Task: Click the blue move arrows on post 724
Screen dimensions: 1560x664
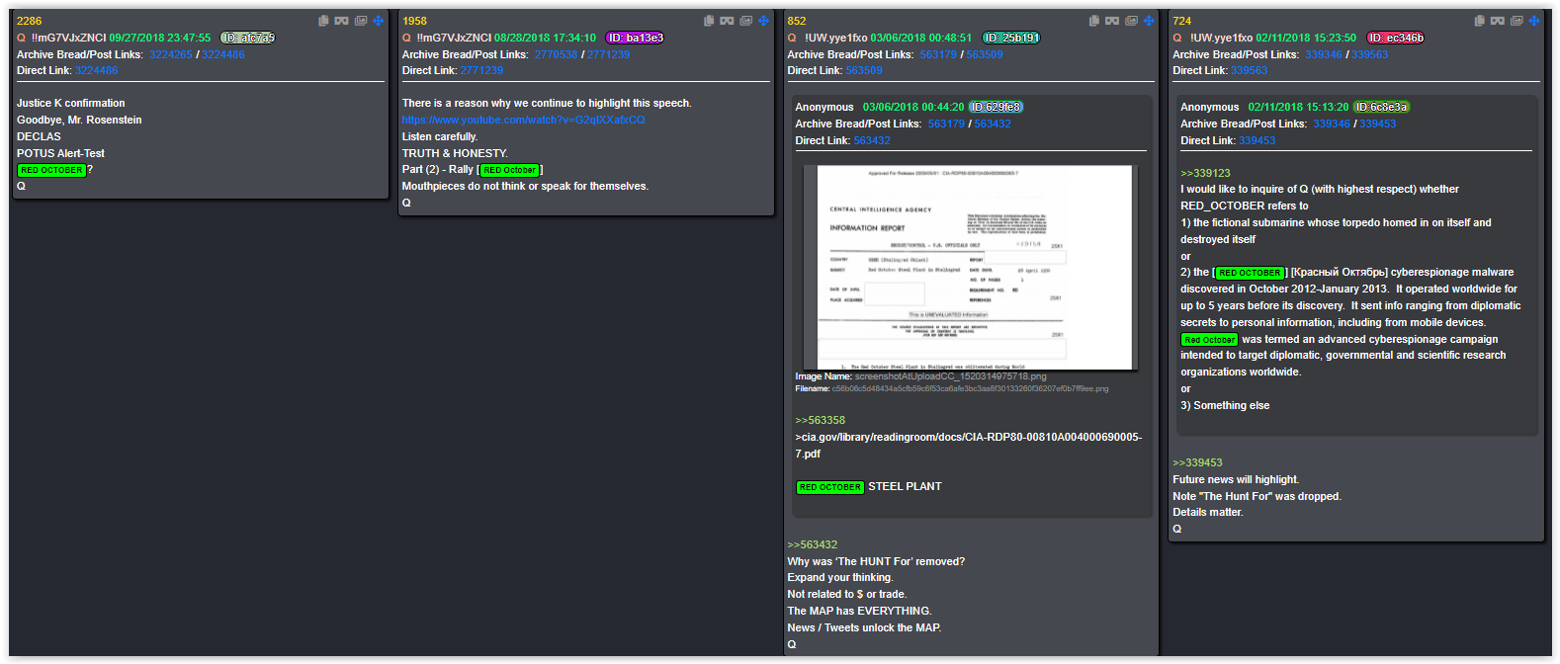Action: (x=1534, y=21)
